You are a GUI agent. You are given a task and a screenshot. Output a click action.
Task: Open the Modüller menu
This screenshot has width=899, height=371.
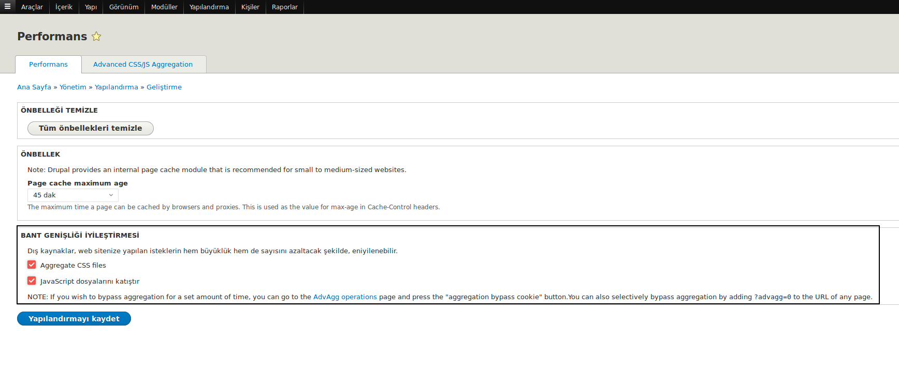click(164, 7)
